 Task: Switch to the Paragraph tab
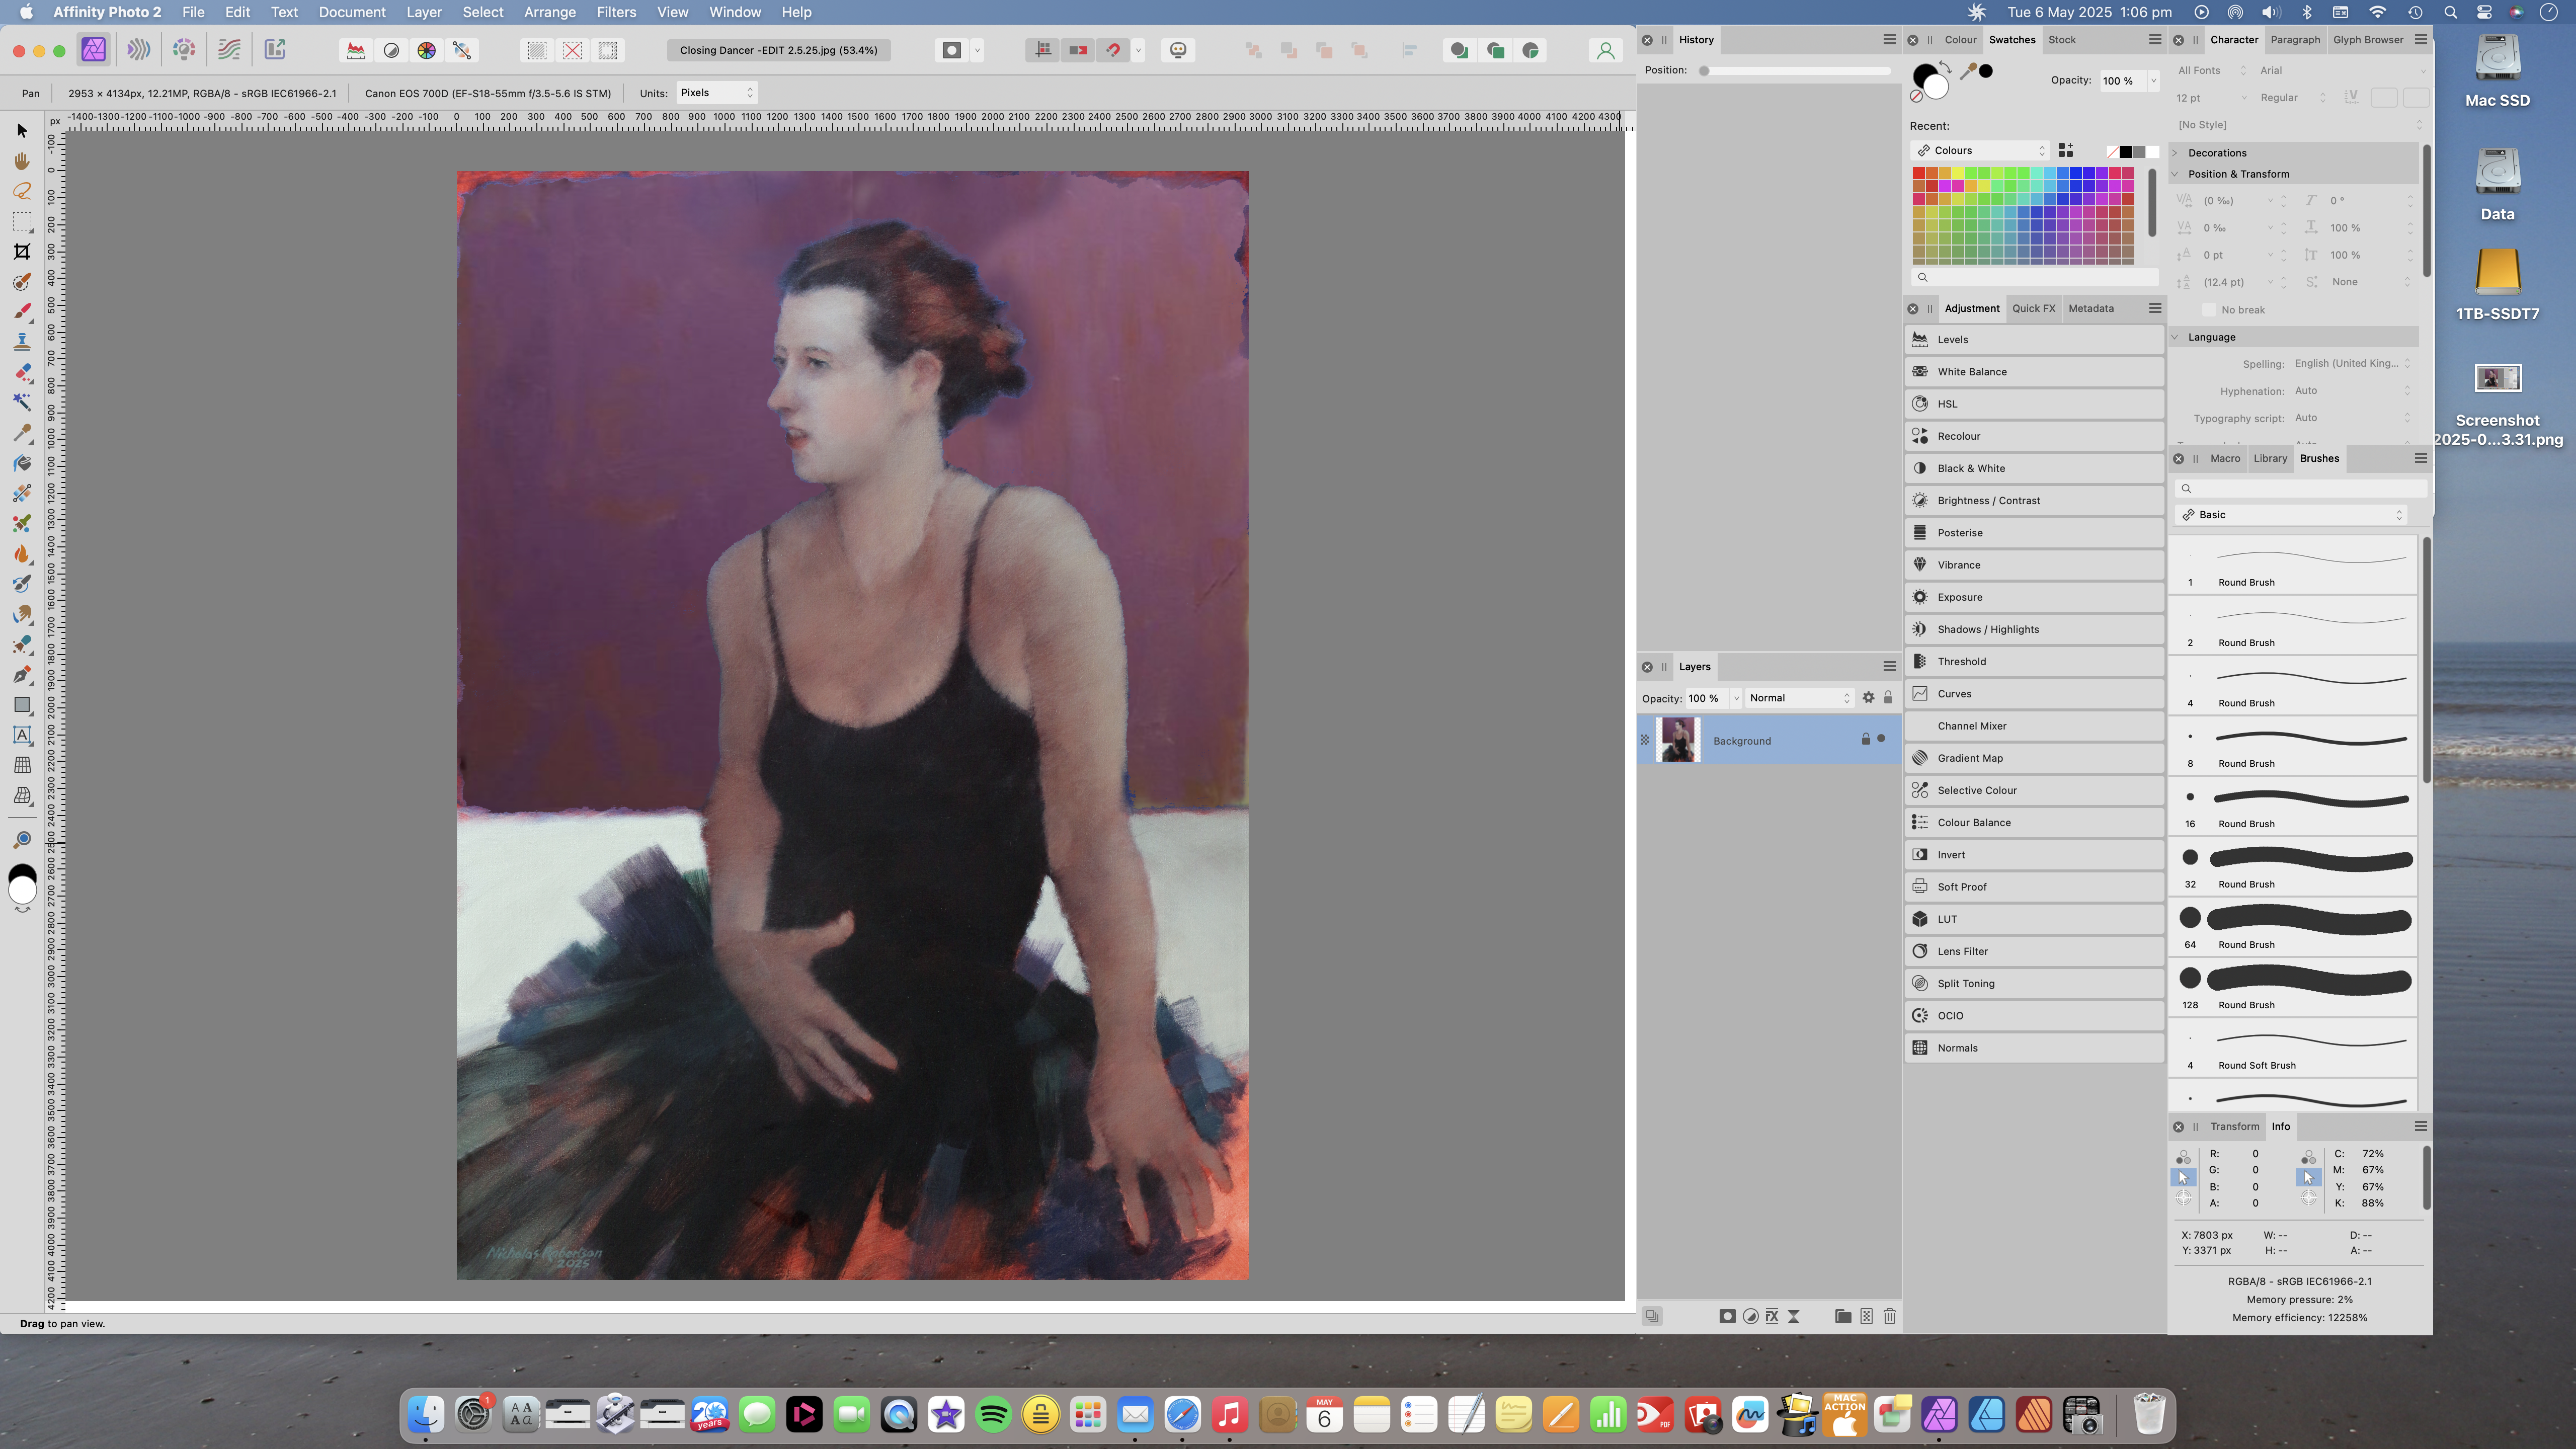2295,40
